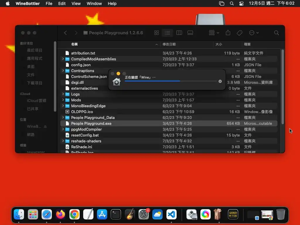Open the group-by options dropdown
The height and width of the screenshot is (225, 300).
[x=214, y=33]
